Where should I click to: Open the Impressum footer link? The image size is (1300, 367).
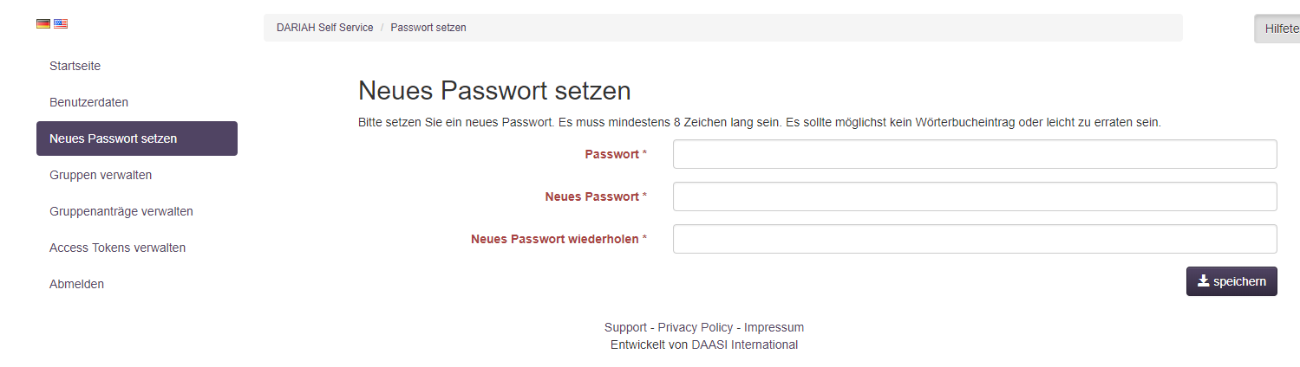coord(774,327)
